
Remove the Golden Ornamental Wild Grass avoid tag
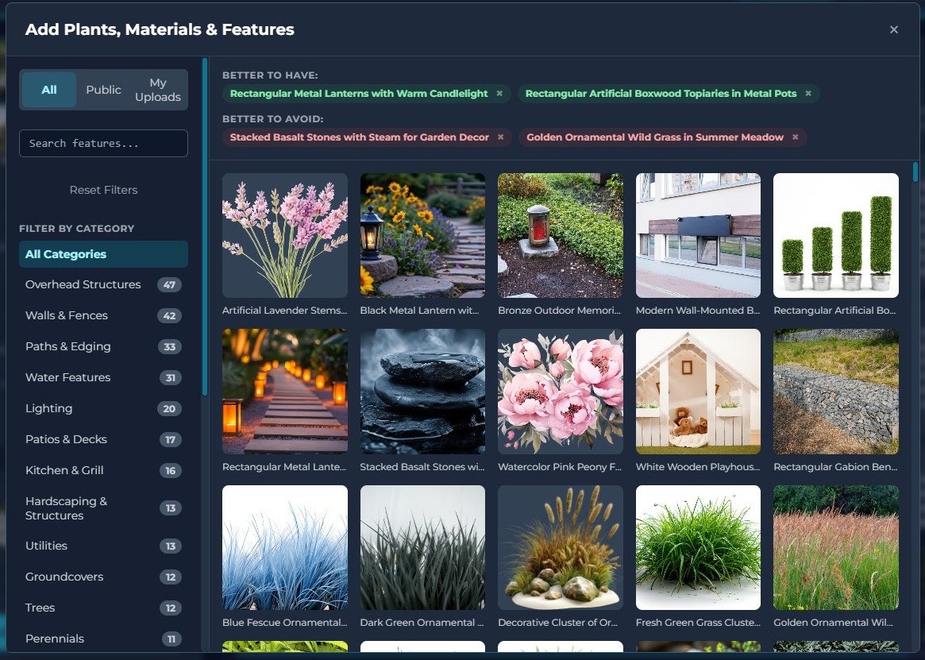795,137
